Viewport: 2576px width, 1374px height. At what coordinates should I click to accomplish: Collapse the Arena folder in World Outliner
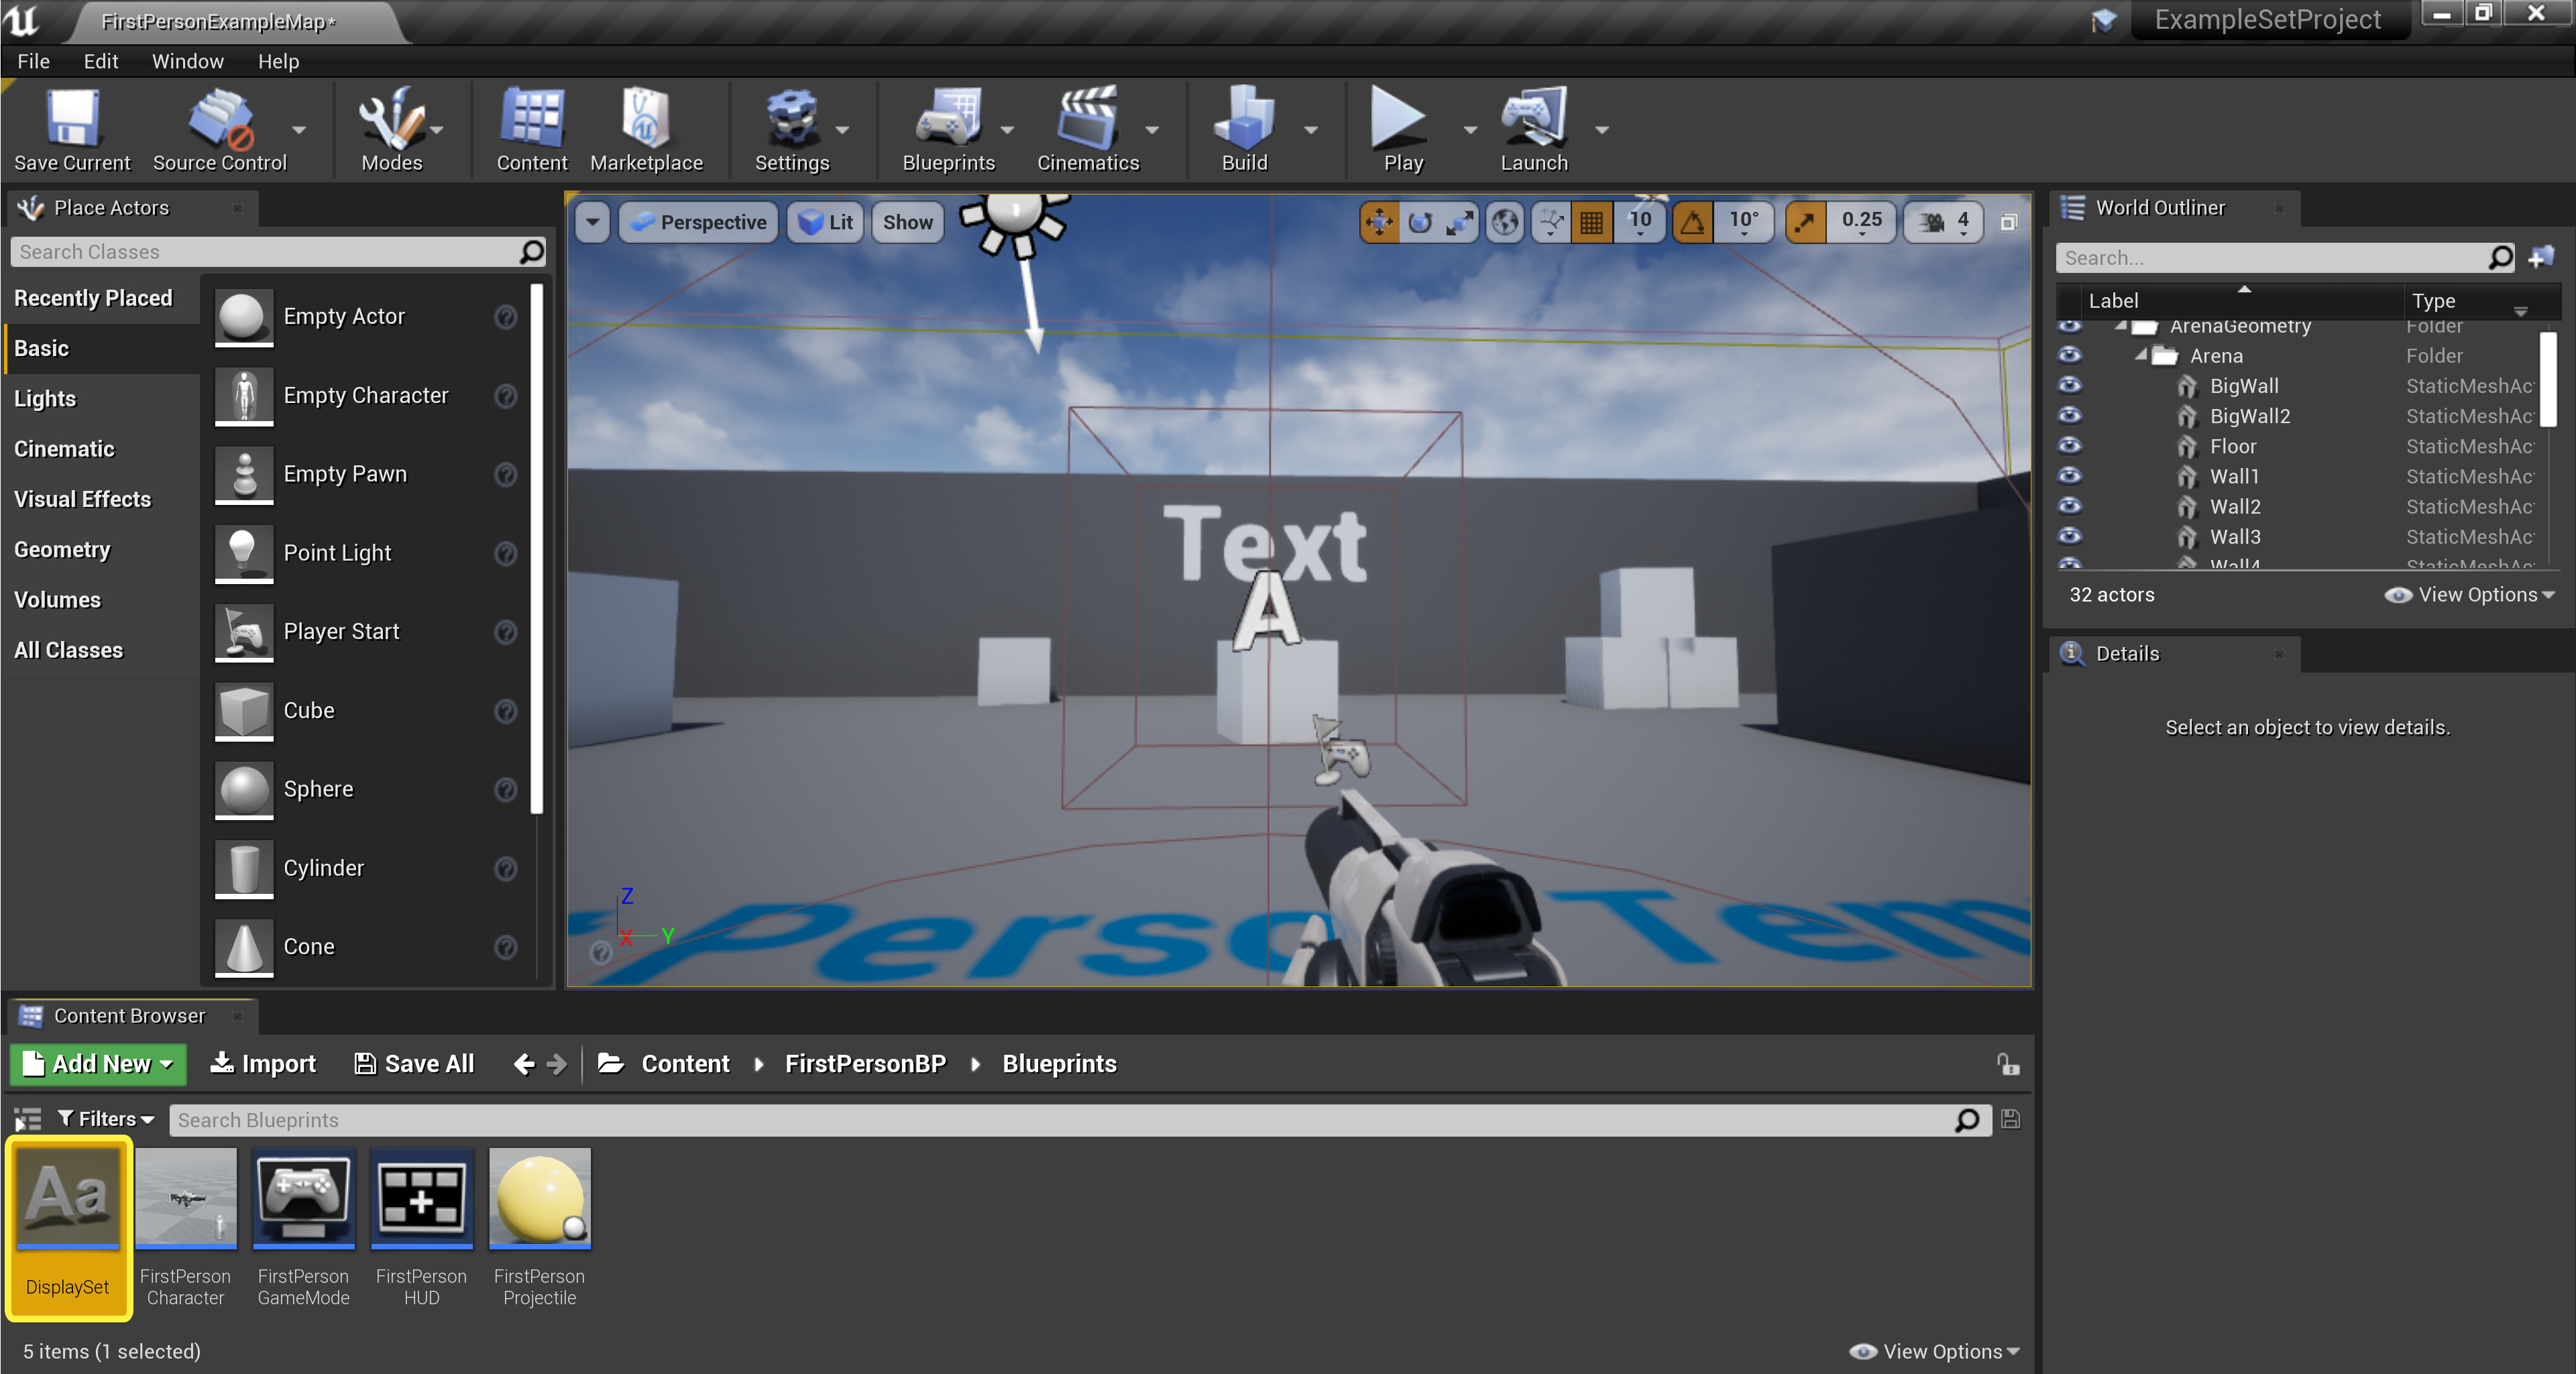[2140, 355]
